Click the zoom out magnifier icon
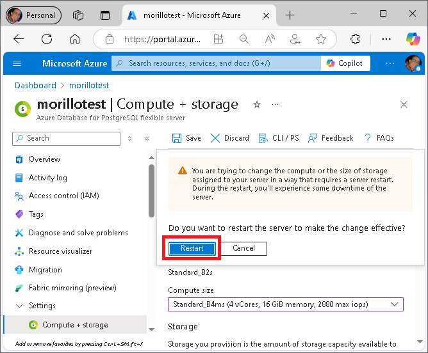This screenshot has height=353, width=428. coord(243,39)
